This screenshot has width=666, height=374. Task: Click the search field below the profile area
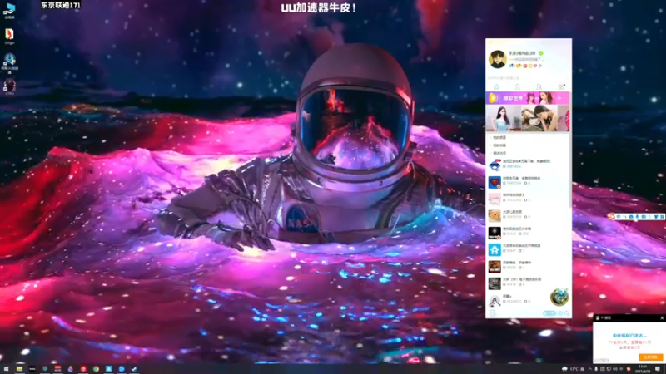529,78
